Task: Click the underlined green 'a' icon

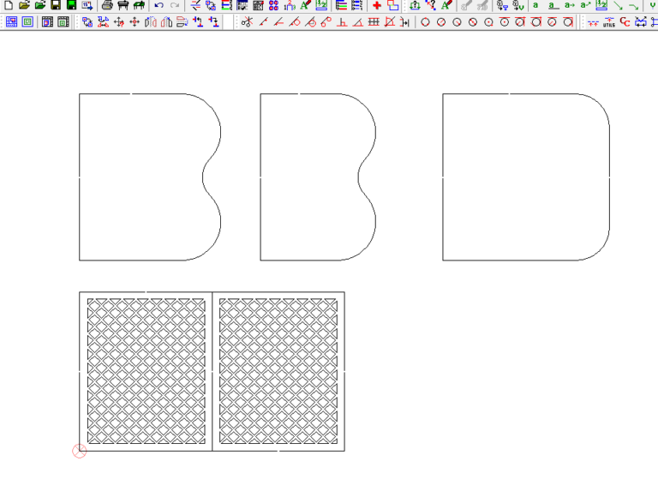Action: coord(553,6)
